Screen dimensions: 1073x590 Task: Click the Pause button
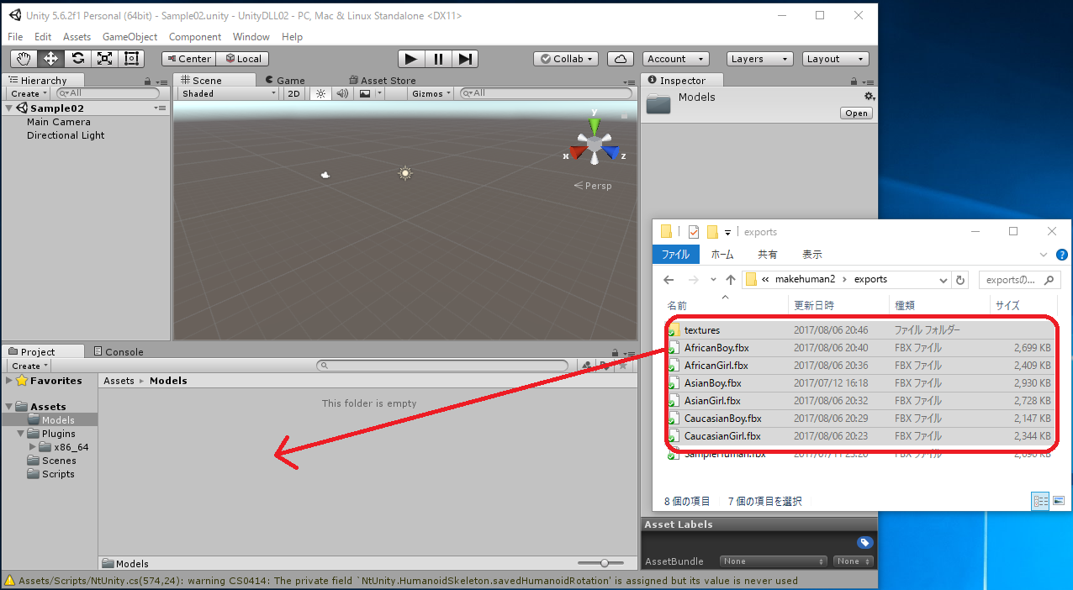[x=438, y=59]
